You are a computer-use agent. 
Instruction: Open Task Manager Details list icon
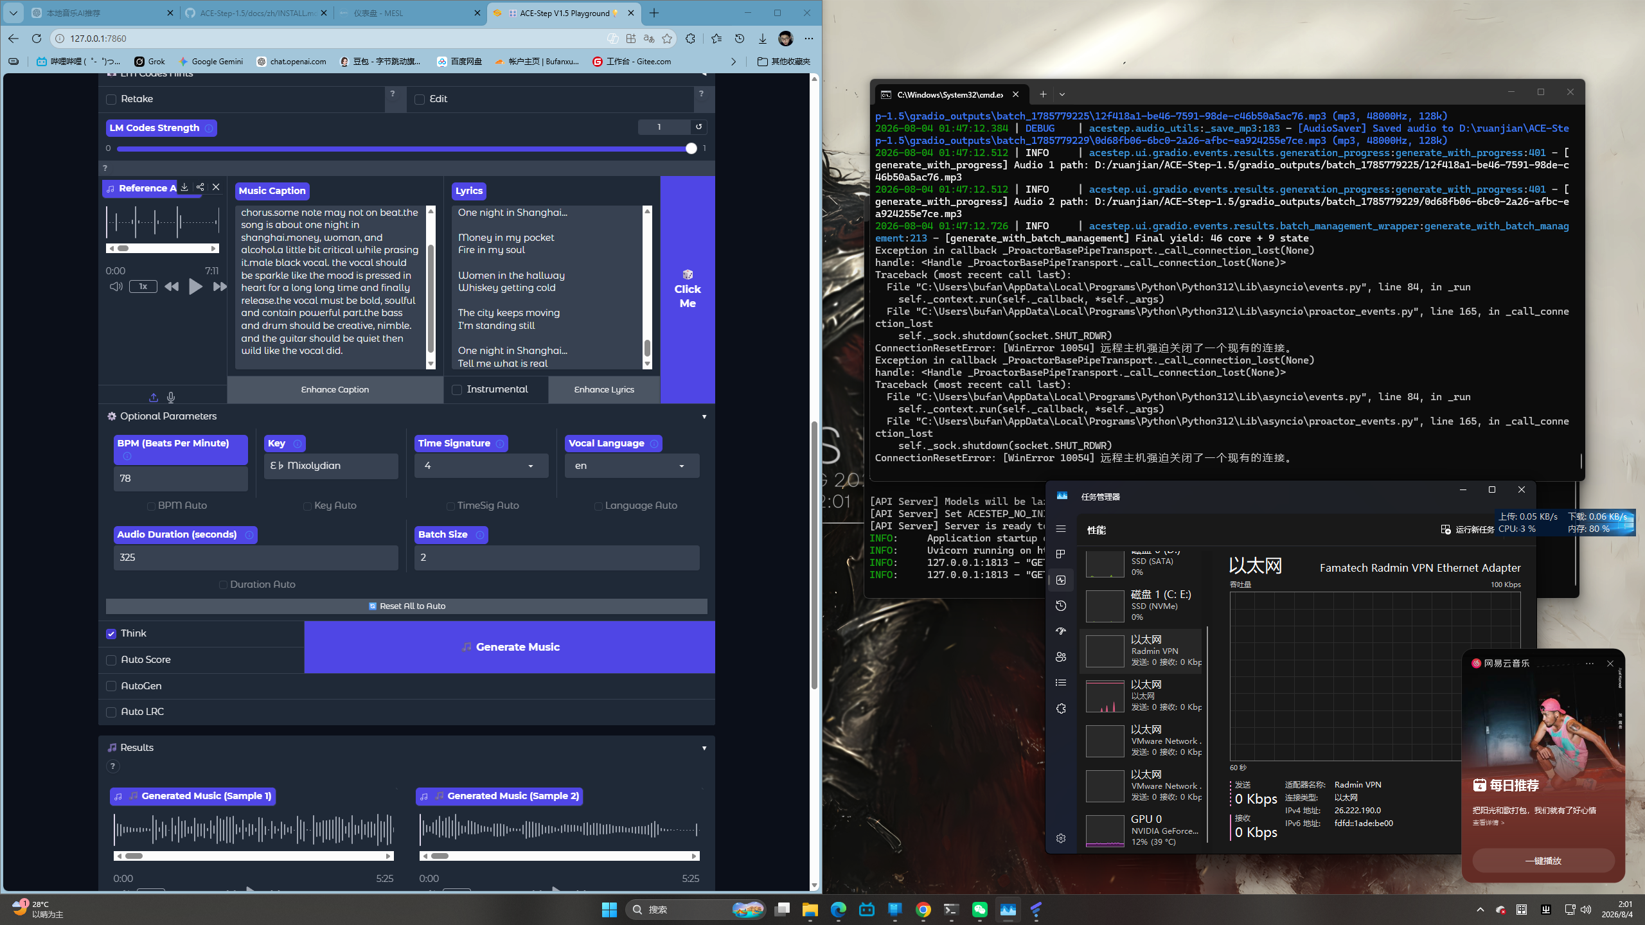pos(1061,683)
